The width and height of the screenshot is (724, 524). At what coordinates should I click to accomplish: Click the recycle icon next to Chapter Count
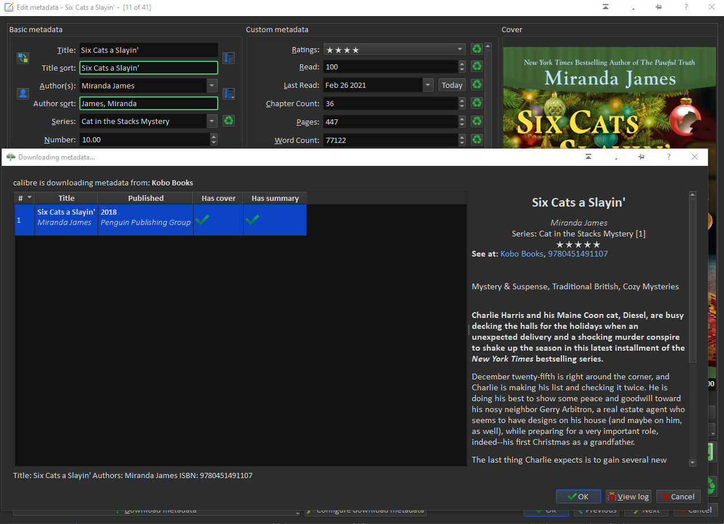coord(476,103)
